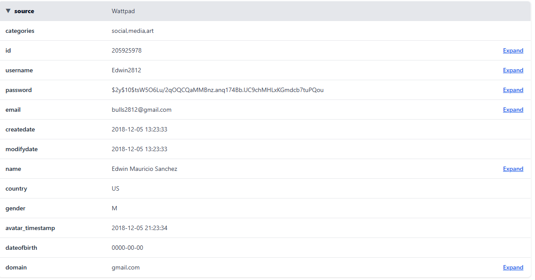Viewport: 535px width, 280px height.
Task: Click the domain field label
Action: (x=16, y=267)
